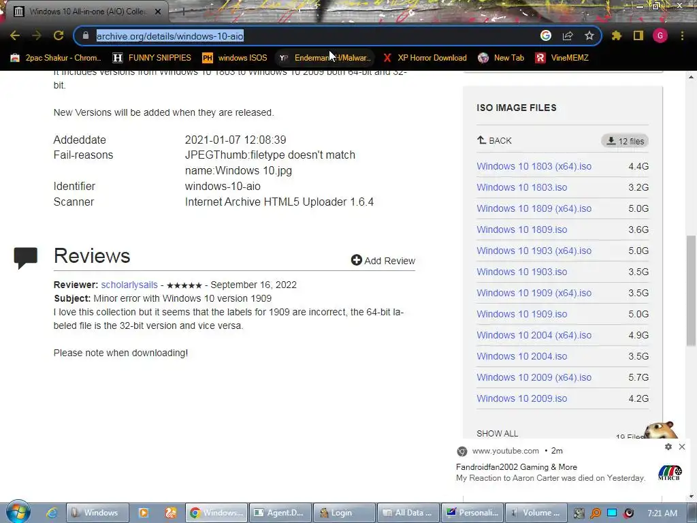Open notification settings gear icon
697x523 pixels.
click(668, 447)
